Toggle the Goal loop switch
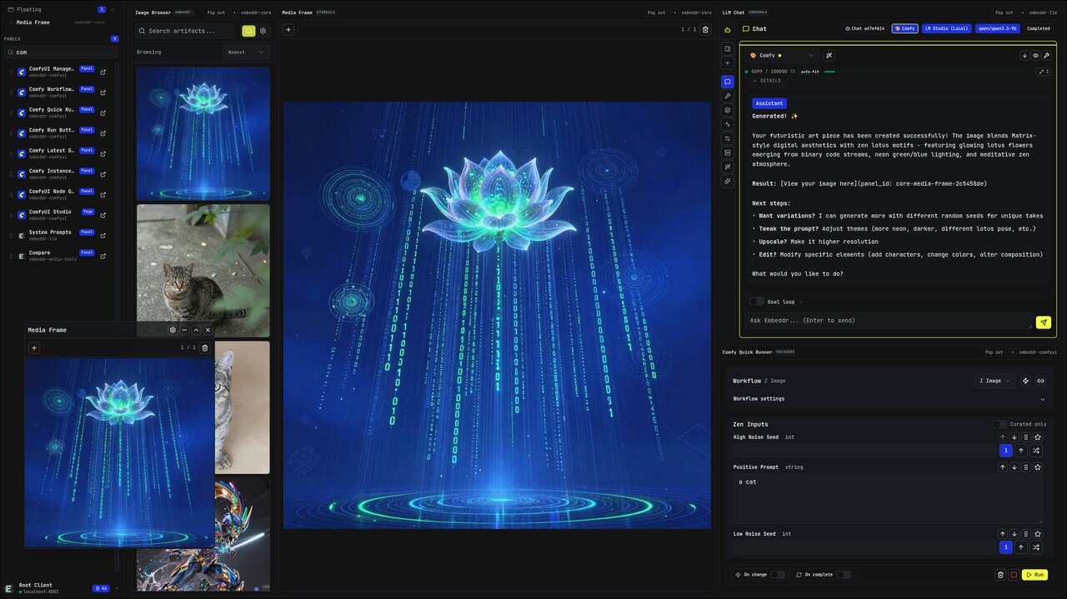 tap(756, 302)
